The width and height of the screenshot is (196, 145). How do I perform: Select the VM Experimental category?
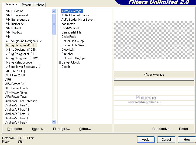[x=17, y=15]
